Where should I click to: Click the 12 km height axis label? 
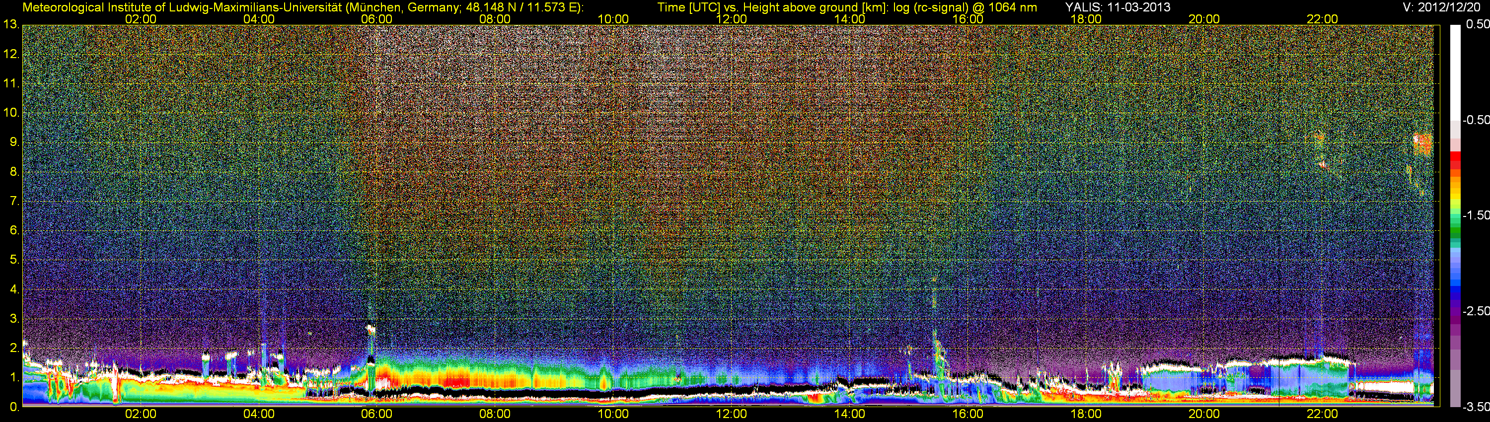pyautogui.click(x=10, y=54)
